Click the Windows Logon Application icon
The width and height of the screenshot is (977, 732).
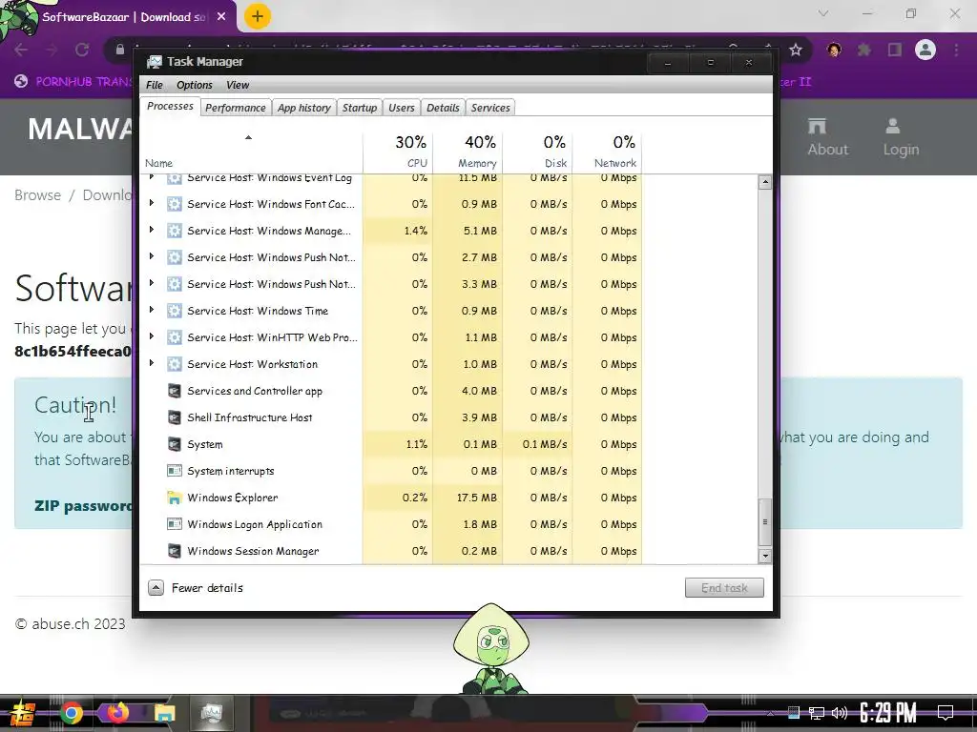pyautogui.click(x=175, y=524)
